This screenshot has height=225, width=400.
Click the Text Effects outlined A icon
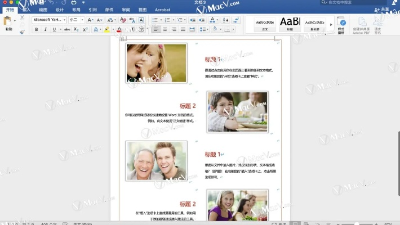click(96, 30)
